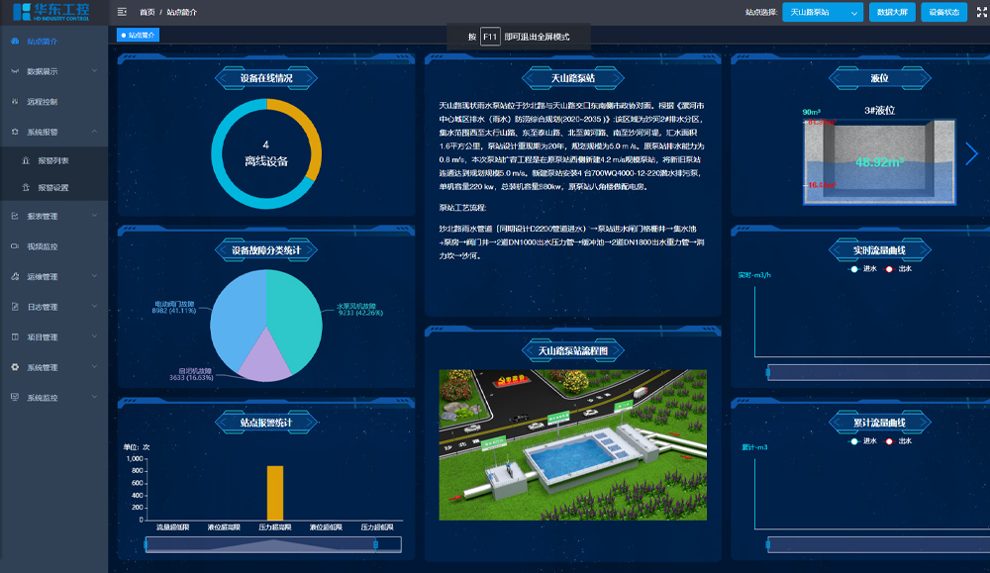Click the 视频监控 camera icon
The width and height of the screenshot is (990, 573).
(14, 246)
